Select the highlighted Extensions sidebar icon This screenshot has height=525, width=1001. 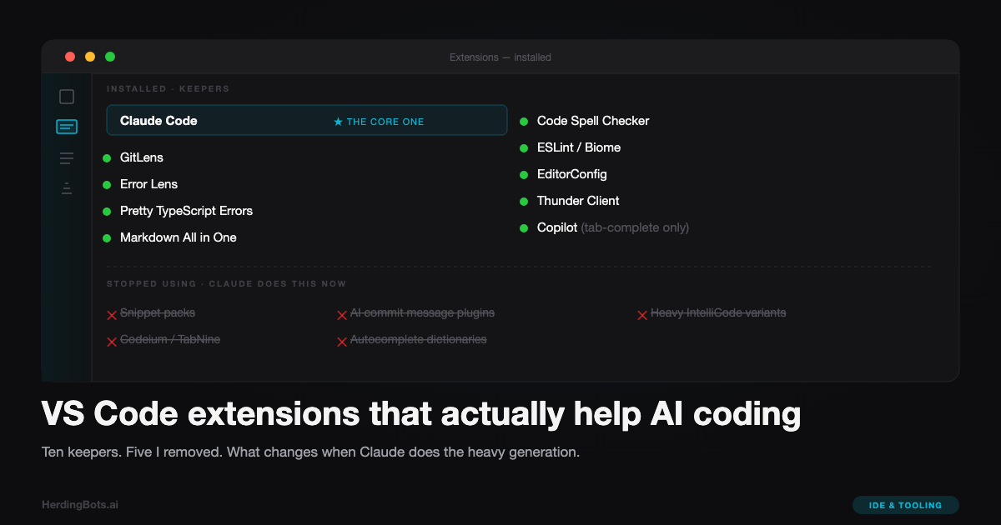point(67,127)
